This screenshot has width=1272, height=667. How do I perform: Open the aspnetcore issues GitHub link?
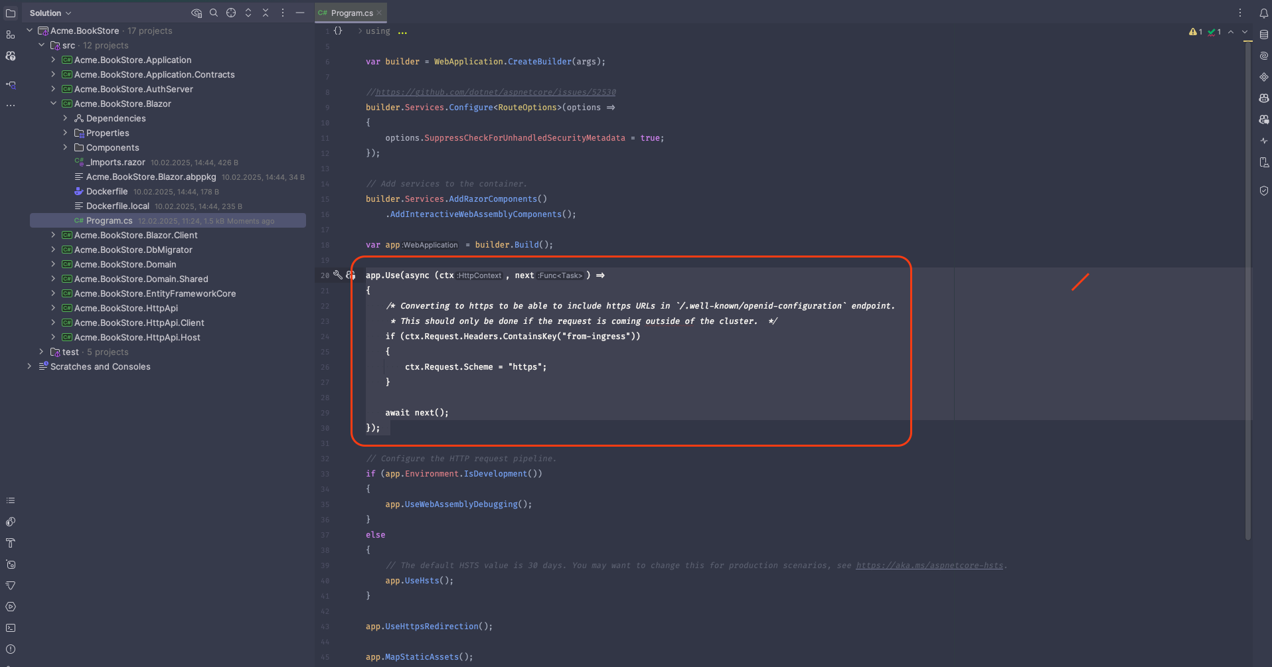pyautogui.click(x=495, y=92)
